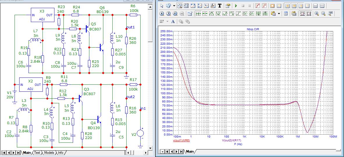Jump cursor to global High

coord(225,13)
